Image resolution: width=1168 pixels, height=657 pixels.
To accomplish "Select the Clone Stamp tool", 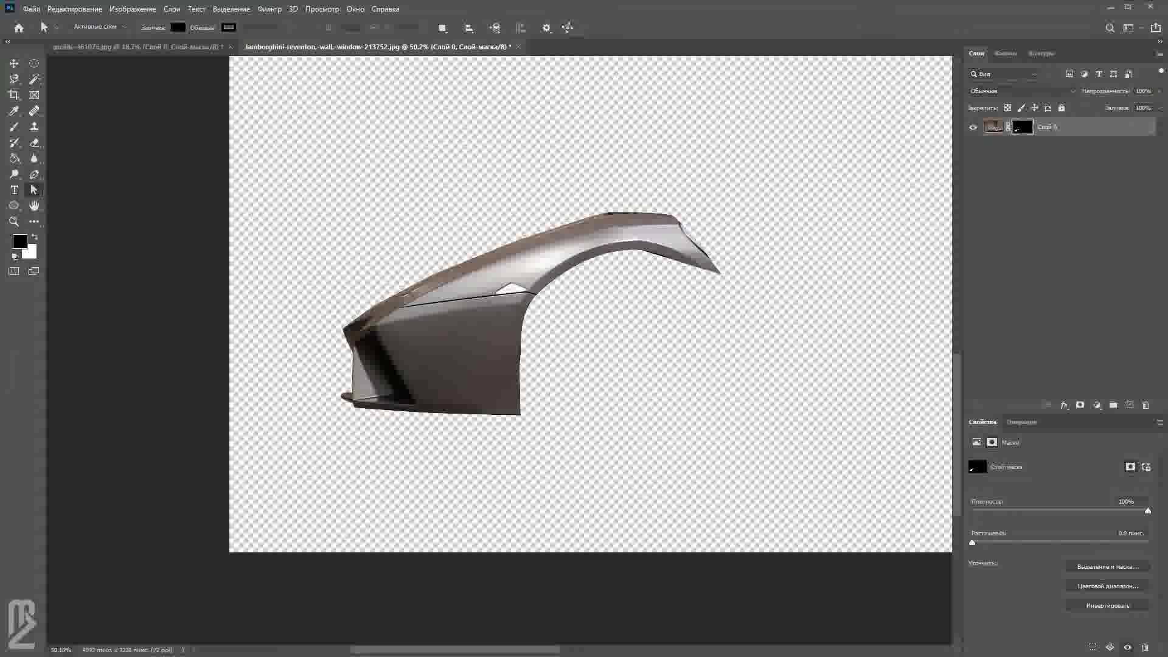I will [34, 127].
